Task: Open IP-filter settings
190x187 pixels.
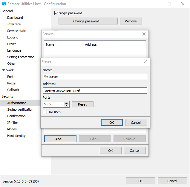Action: pos(13,123)
